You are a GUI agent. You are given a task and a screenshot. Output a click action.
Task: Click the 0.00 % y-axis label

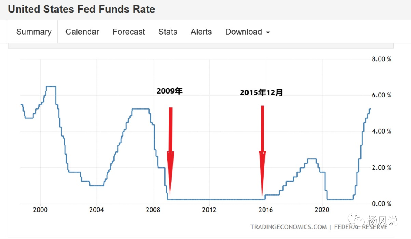381,204
